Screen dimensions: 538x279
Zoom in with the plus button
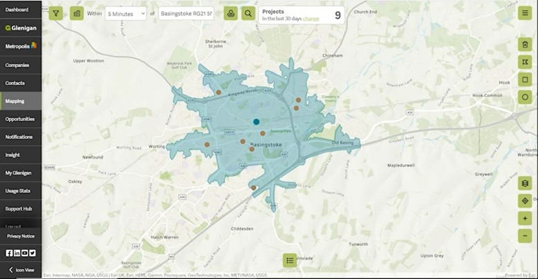[525, 218]
